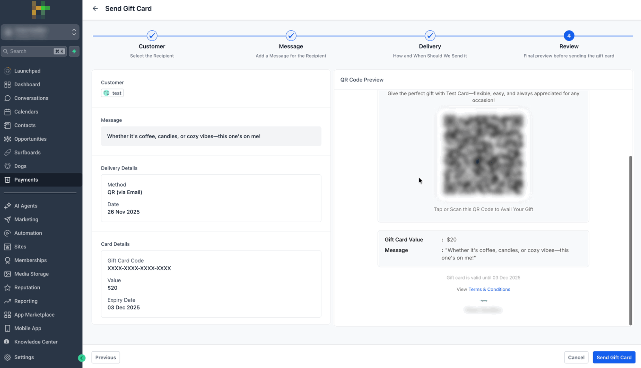Screen dimensions: 641x368
Task: Click the QR Code Preview scrollbar
Action: (630, 240)
